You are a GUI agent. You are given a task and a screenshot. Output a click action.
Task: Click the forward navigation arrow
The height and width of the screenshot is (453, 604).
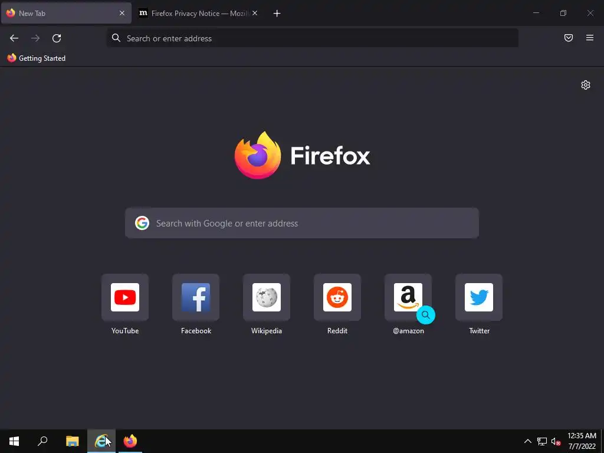click(x=35, y=38)
